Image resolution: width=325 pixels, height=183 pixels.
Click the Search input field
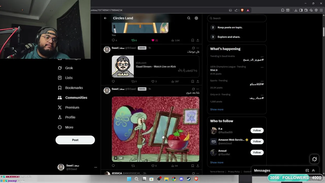tap(237, 18)
